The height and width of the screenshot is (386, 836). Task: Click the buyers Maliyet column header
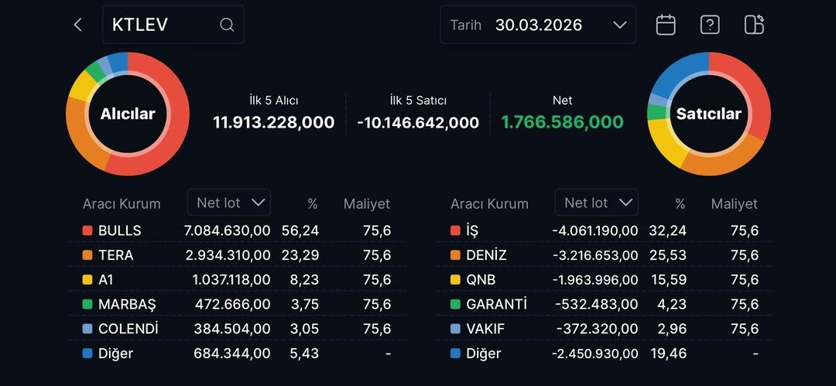366,204
